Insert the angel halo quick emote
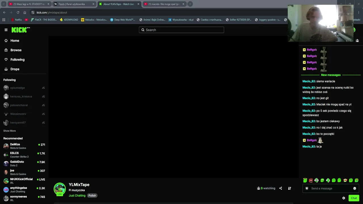Image resolution: width=363 pixels, height=204 pixels. click(305, 180)
